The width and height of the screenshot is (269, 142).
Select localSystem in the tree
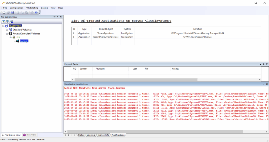tap(15, 26)
